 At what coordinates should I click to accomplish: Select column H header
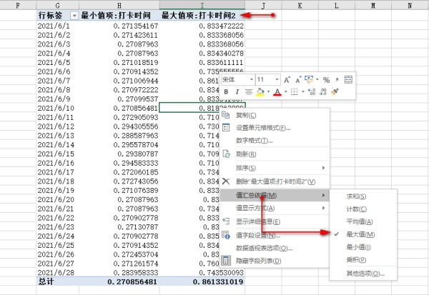(119, 5)
